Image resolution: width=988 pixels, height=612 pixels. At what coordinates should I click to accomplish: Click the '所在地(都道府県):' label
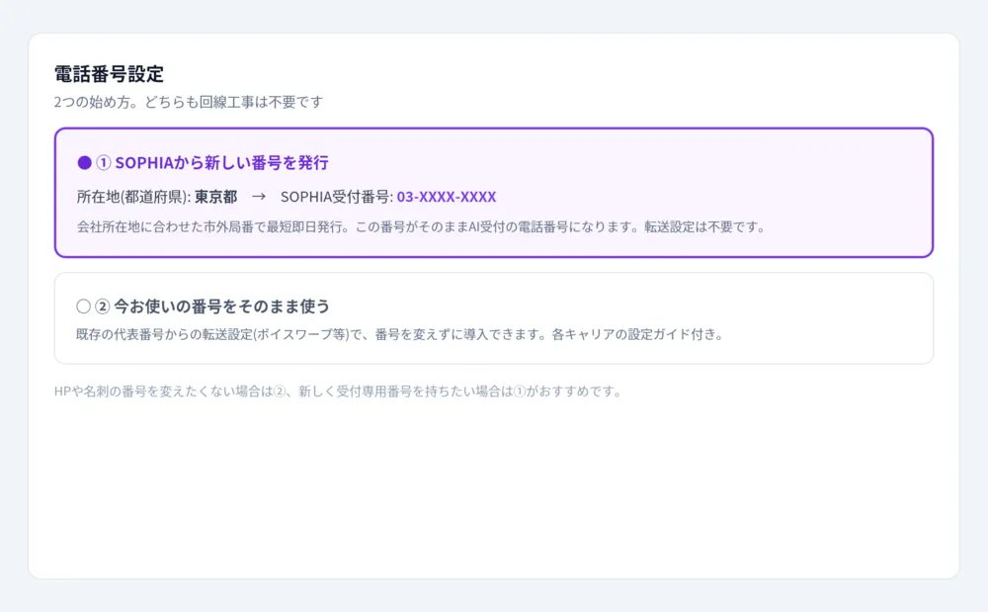(133, 197)
